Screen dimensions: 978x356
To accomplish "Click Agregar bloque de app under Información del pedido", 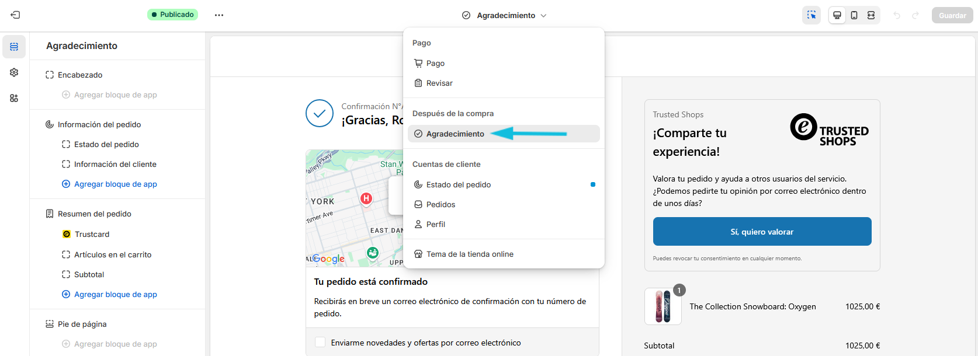I will click(115, 184).
